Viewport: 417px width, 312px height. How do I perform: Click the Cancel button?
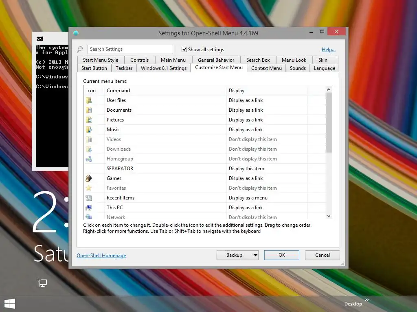click(x=323, y=255)
